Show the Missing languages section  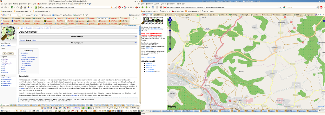pyautogui.click(x=136, y=42)
